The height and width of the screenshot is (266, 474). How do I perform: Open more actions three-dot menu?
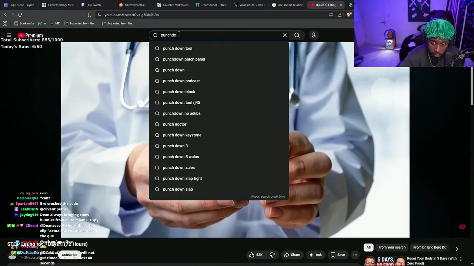[x=355, y=255]
